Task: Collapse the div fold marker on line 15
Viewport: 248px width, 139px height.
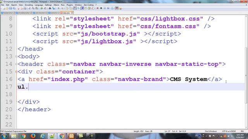Action: [16, 71]
